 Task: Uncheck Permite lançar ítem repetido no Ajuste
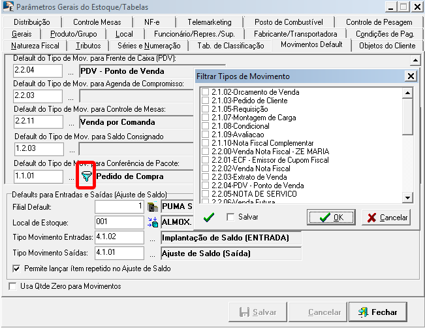(x=16, y=269)
